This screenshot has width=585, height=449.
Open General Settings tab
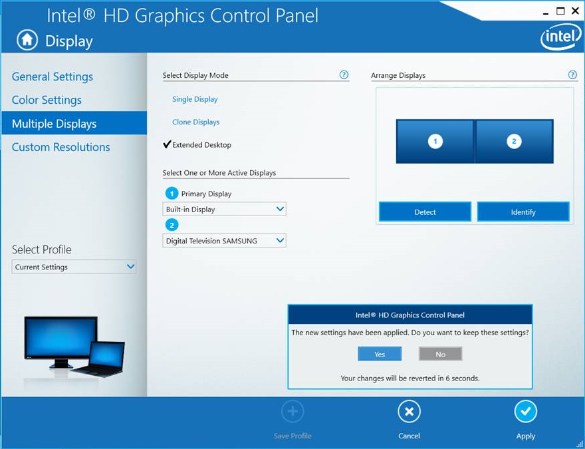click(x=53, y=76)
